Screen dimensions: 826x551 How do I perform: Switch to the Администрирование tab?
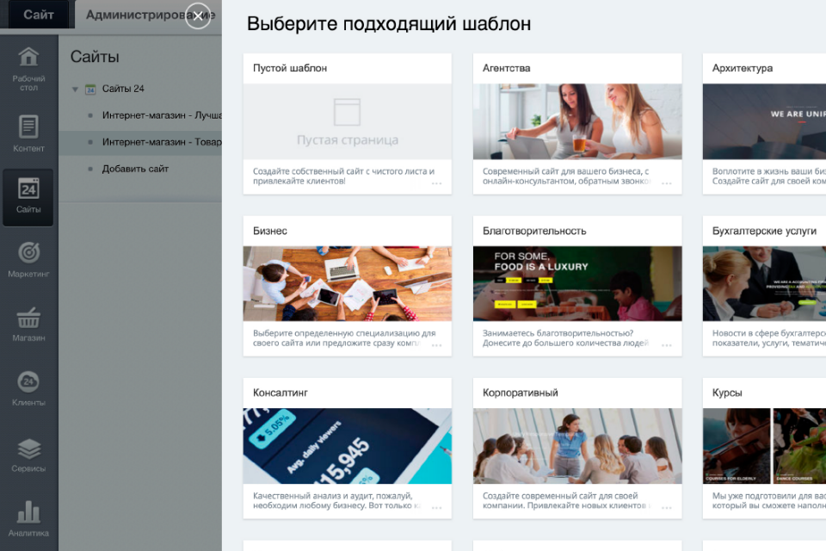138,15
